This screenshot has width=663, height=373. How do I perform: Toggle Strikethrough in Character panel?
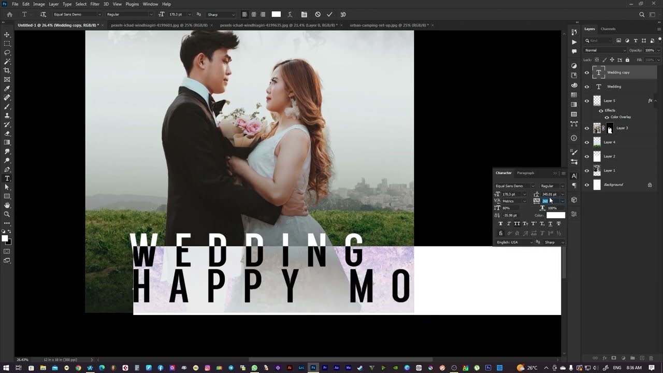click(x=558, y=224)
